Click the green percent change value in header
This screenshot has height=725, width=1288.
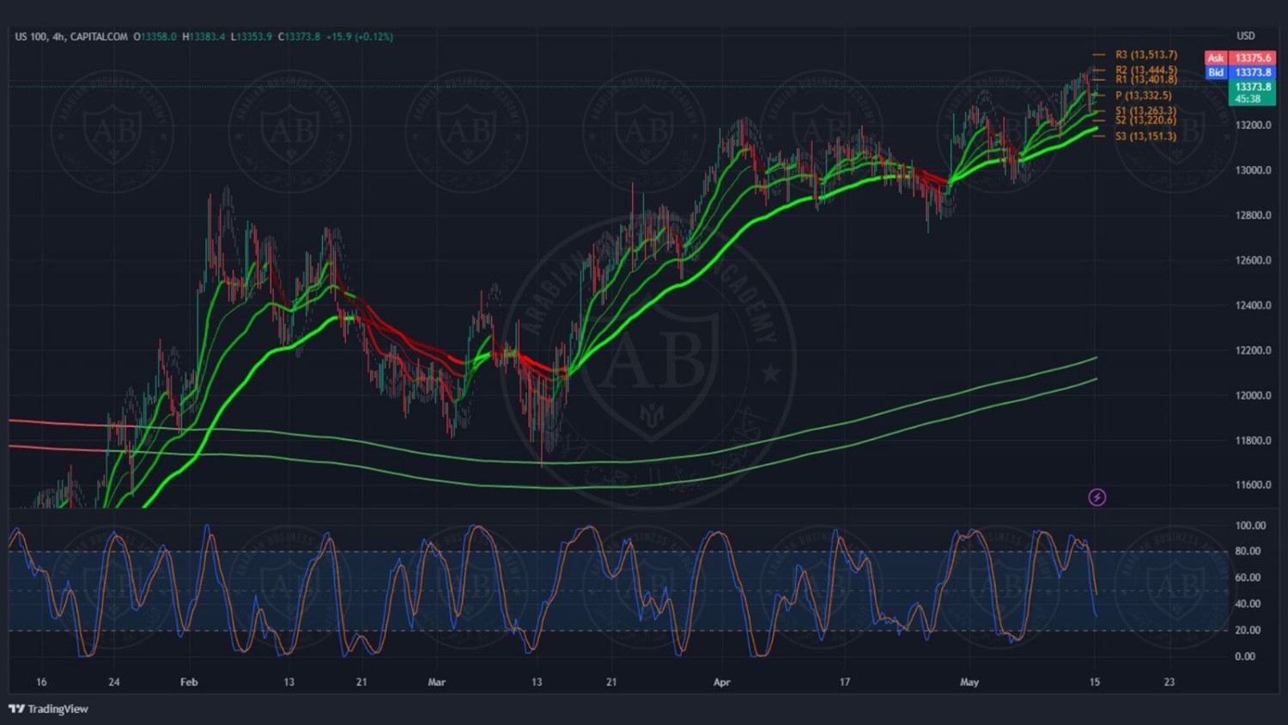coord(359,37)
